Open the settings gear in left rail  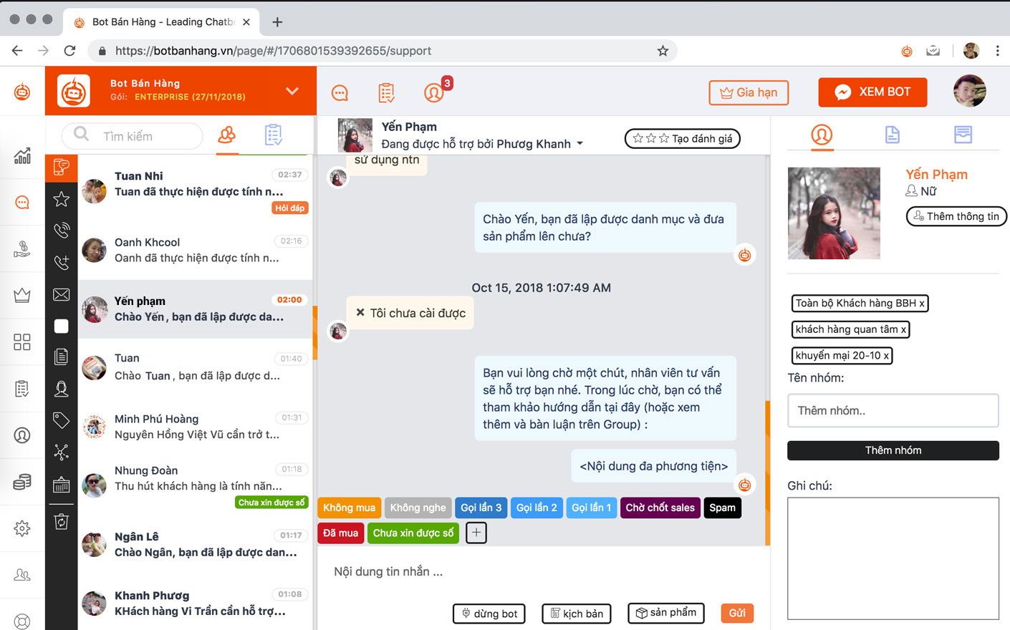[x=22, y=528]
